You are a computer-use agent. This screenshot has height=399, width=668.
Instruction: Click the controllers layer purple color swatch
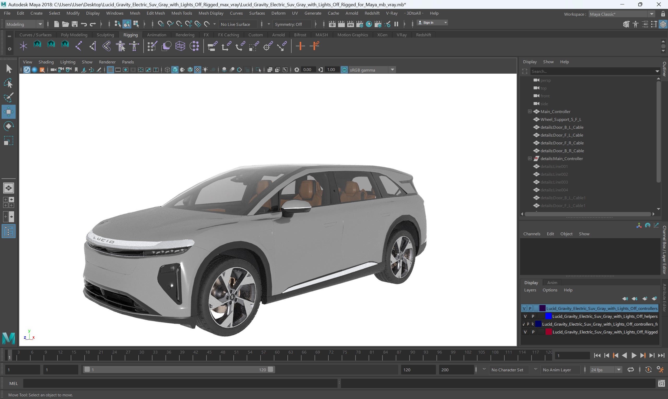pyautogui.click(x=542, y=308)
